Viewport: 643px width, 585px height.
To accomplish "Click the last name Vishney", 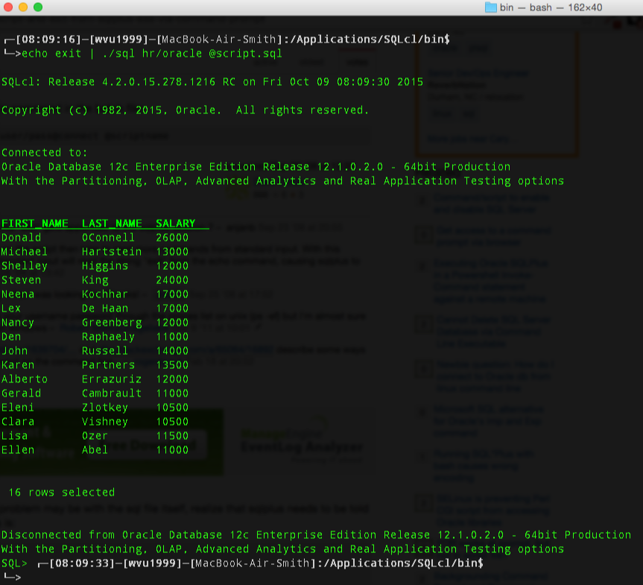I will (105, 422).
